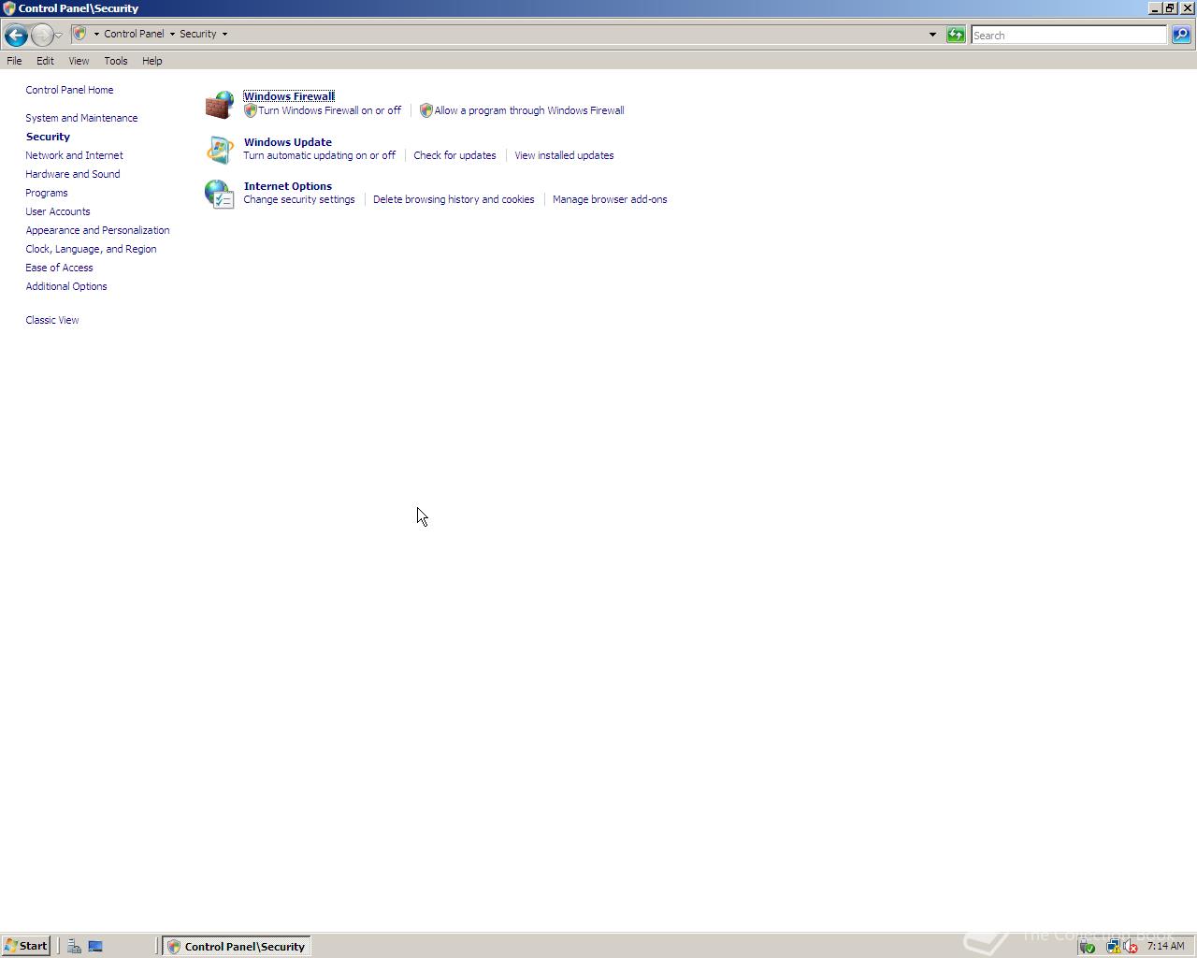Click the Control Panel icon in the address bar
This screenshot has height=958, width=1197.
pyautogui.click(x=80, y=34)
